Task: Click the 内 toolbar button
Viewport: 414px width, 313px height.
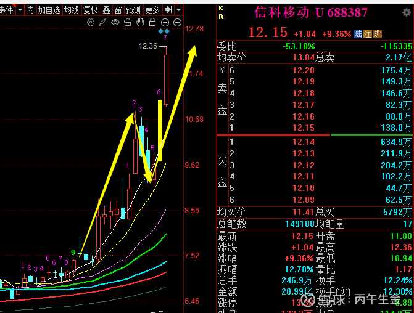Action: pos(30,10)
